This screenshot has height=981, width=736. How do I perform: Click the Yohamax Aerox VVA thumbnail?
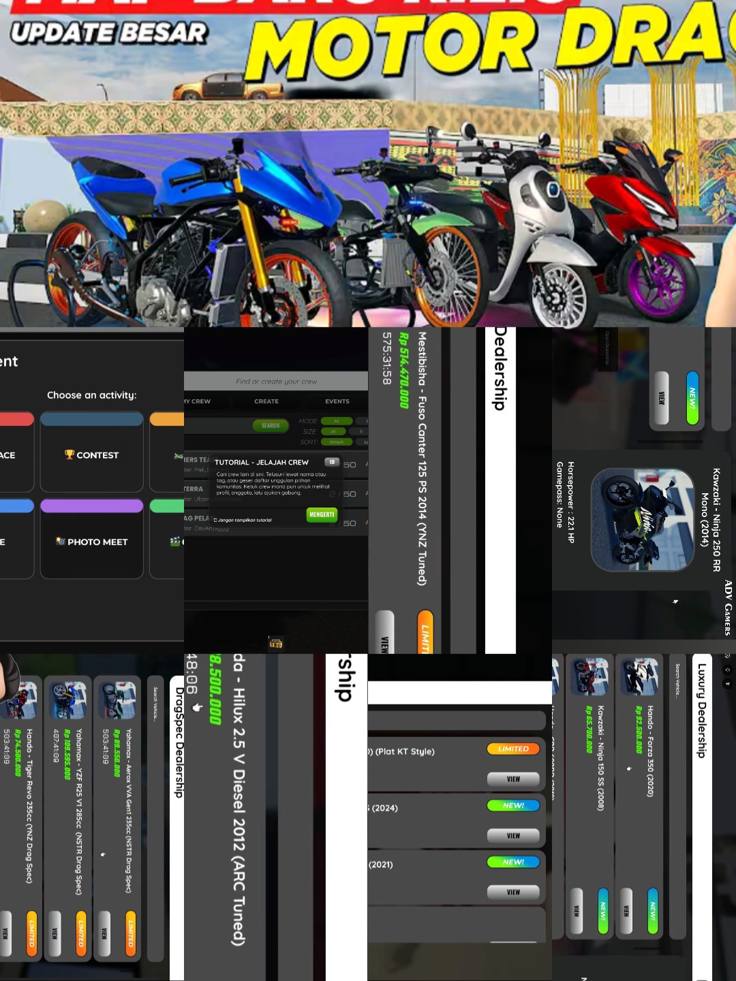coord(117,699)
